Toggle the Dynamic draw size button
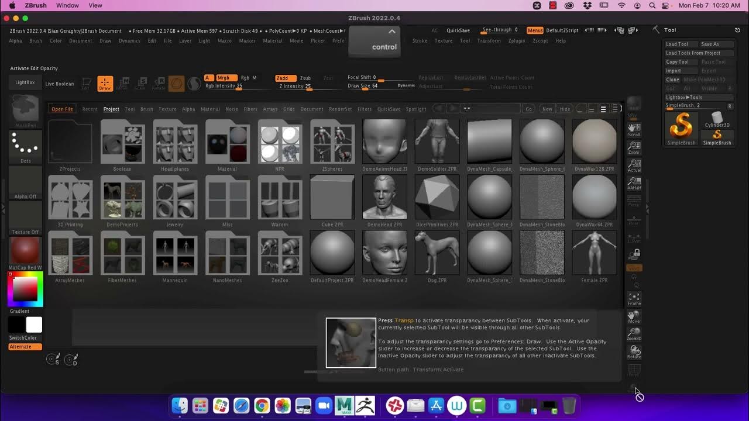The image size is (749, 421). click(406, 85)
